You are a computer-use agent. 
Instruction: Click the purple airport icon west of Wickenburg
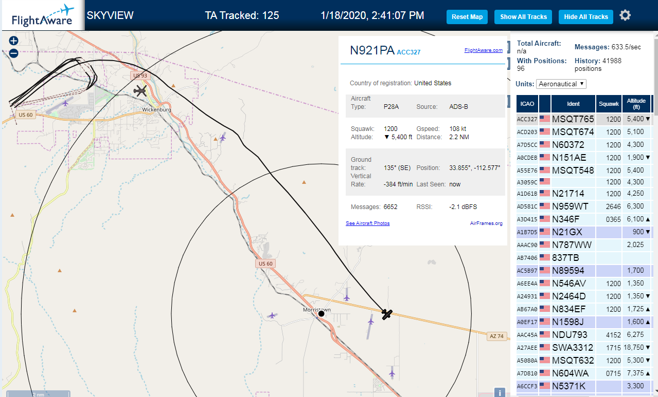(x=65, y=103)
